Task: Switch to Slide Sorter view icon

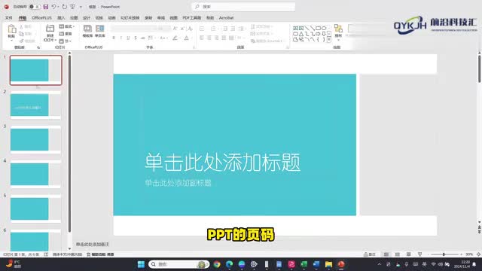Action: point(398,254)
